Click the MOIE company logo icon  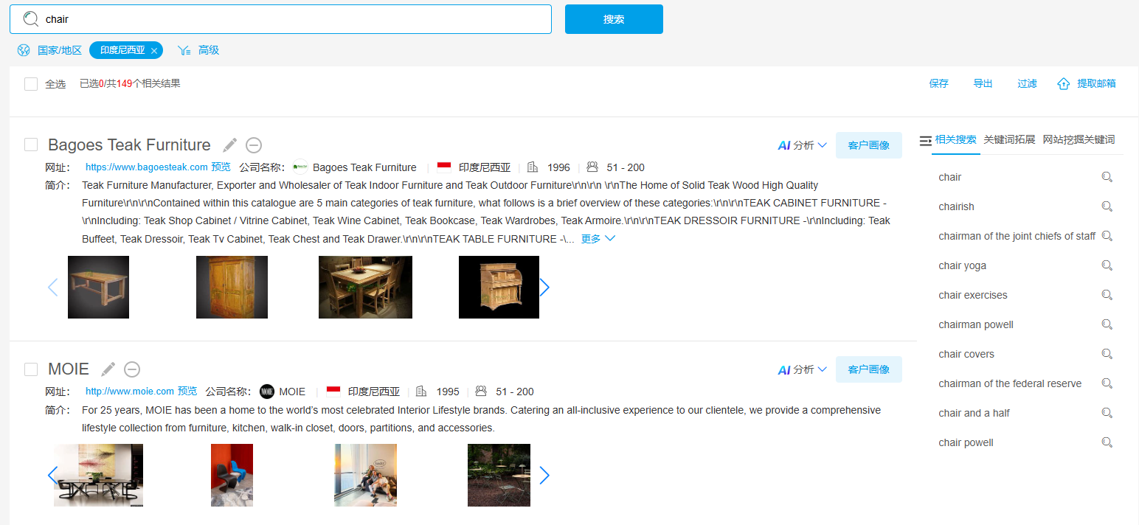coord(267,392)
